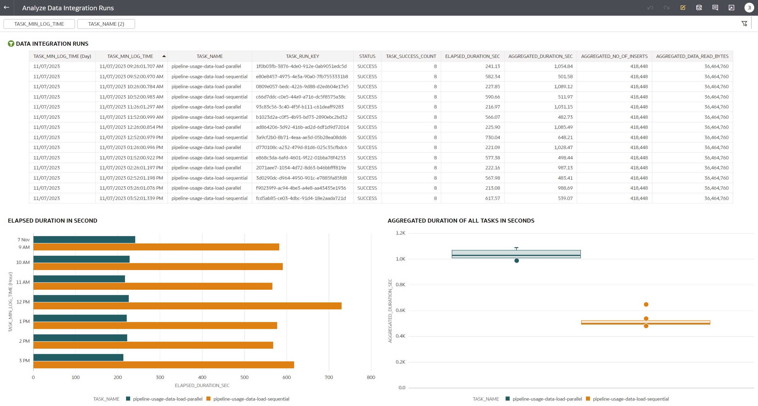This screenshot has height=406, width=758.
Task: Click the AGGREGATED_DURATION_SEC column header
Action: [x=541, y=56]
